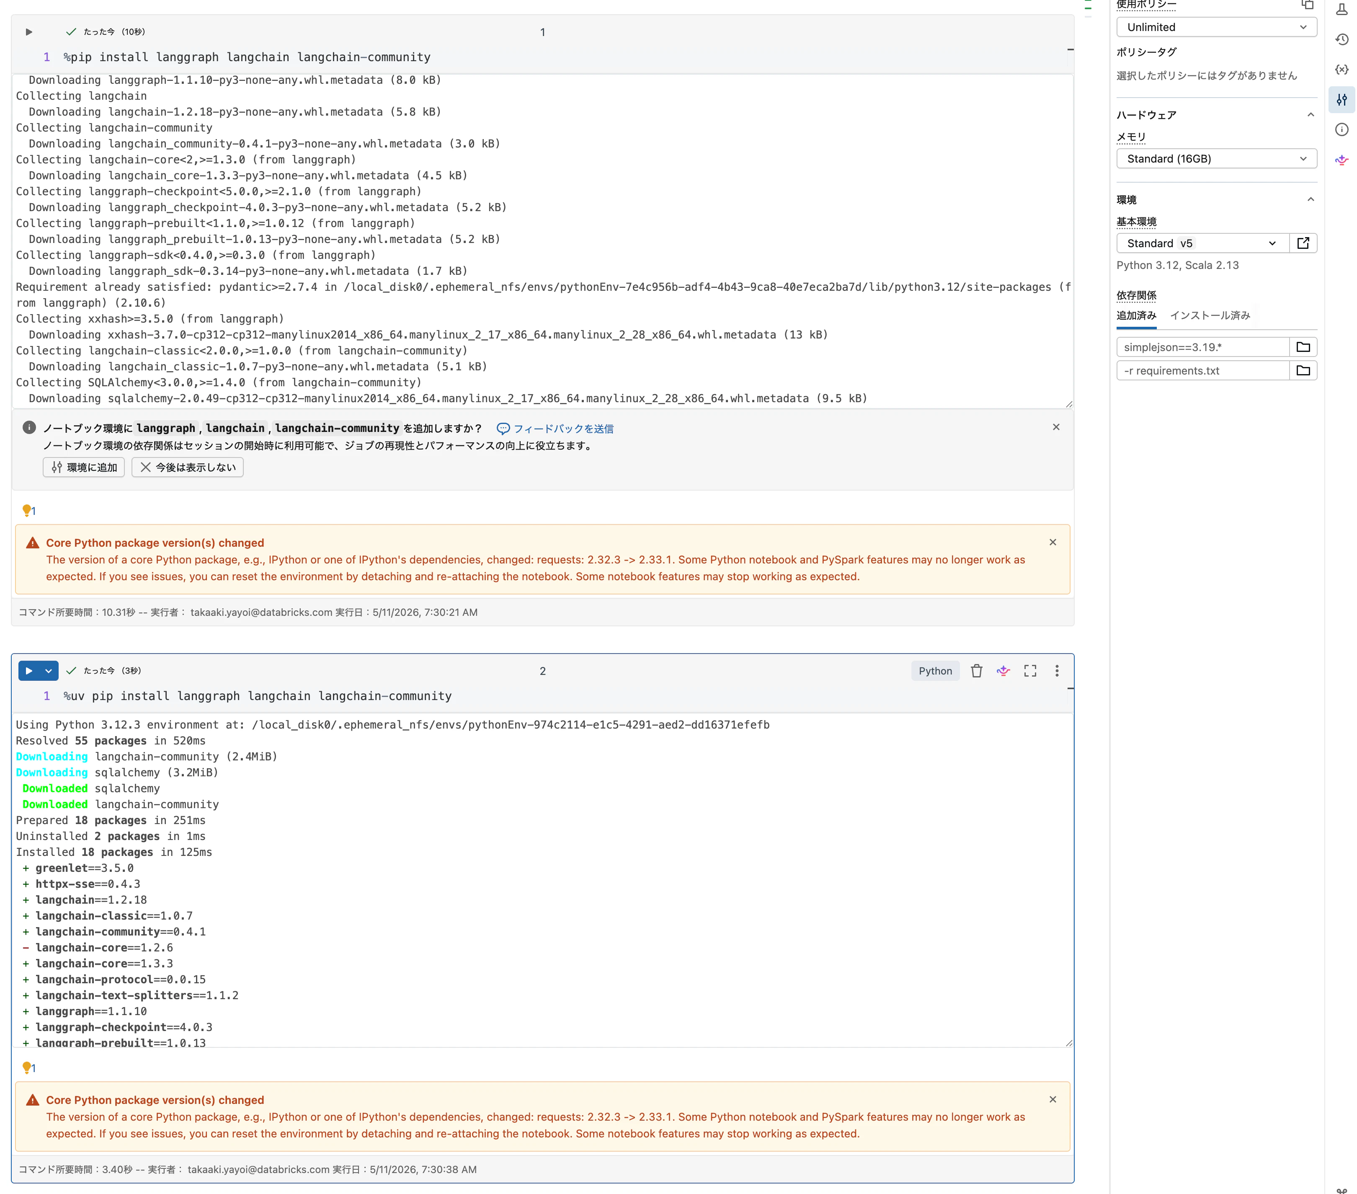Click the メモリ label
Viewport: 1357px width, 1194px height.
(x=1130, y=137)
